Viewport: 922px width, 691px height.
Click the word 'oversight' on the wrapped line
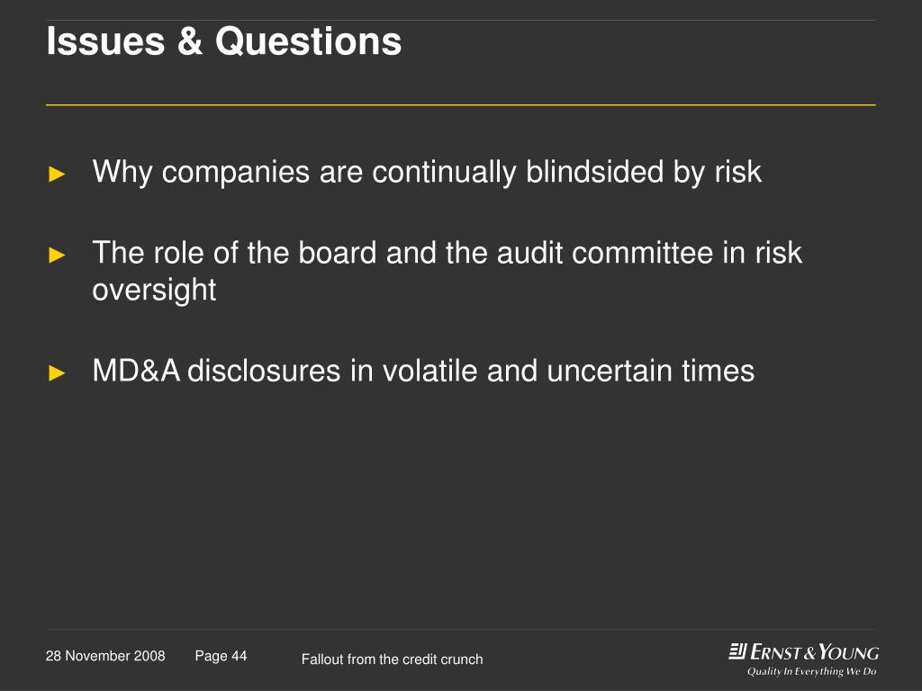tap(154, 291)
